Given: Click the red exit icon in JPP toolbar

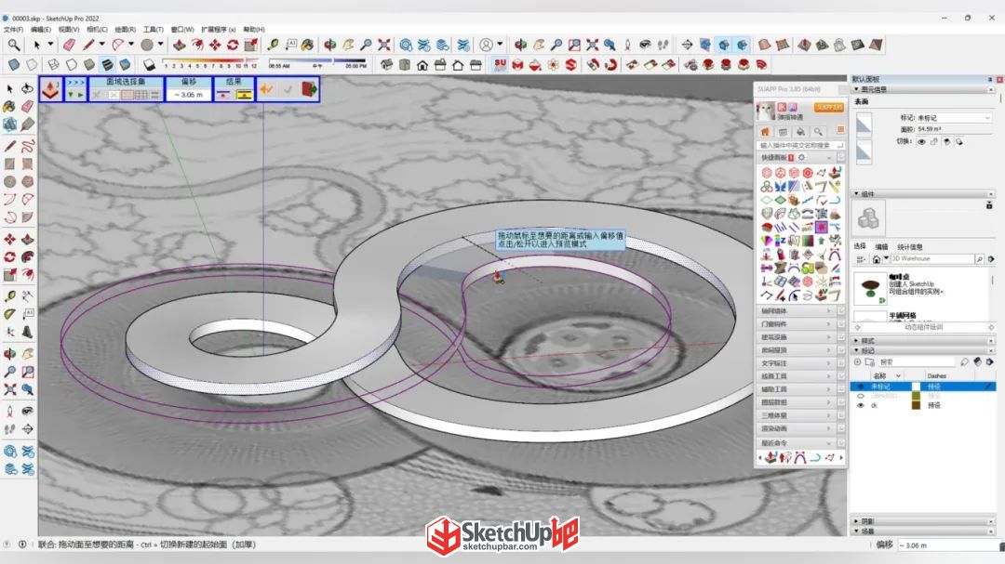Looking at the screenshot, I should [x=310, y=89].
